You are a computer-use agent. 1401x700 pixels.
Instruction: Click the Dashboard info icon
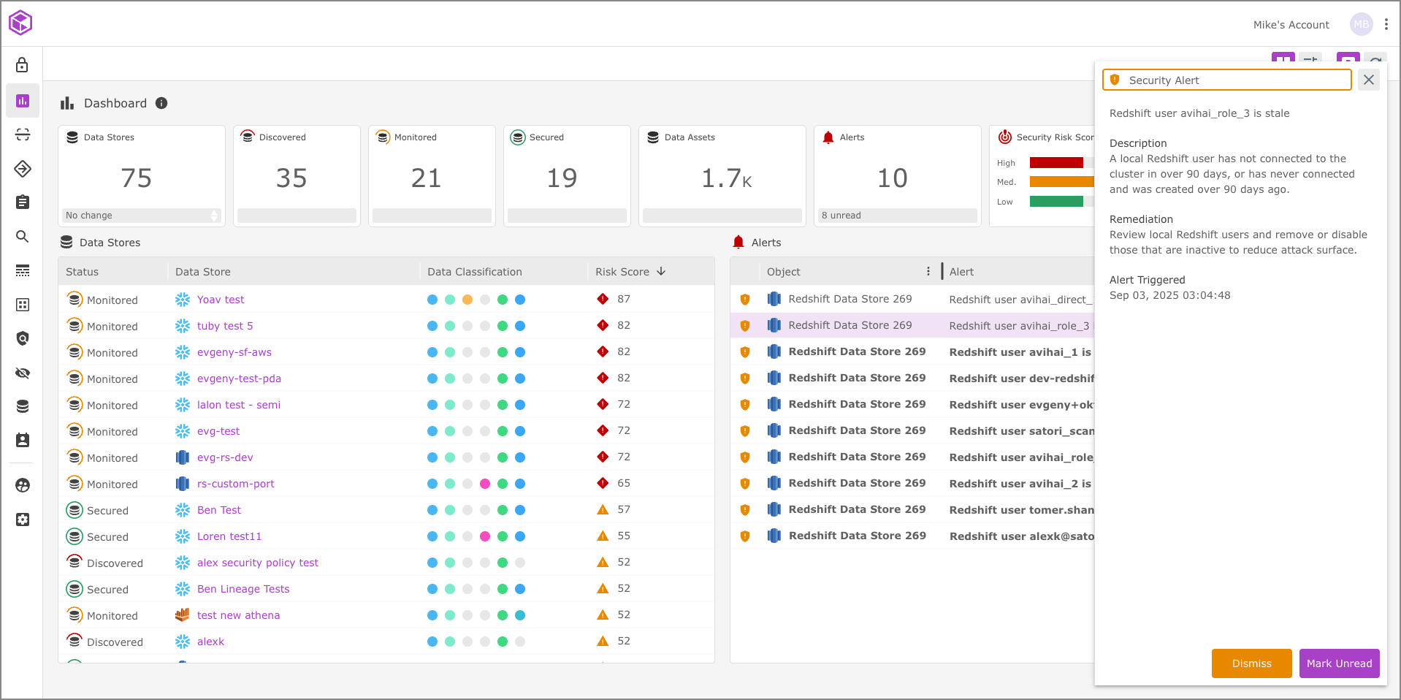161,103
